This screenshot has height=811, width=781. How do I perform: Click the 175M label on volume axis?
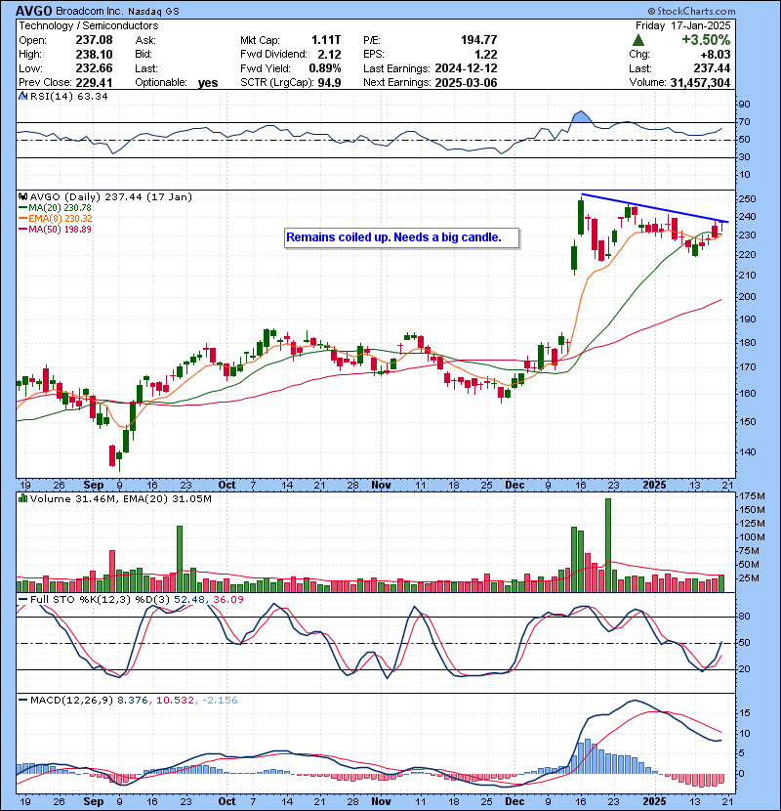click(752, 496)
